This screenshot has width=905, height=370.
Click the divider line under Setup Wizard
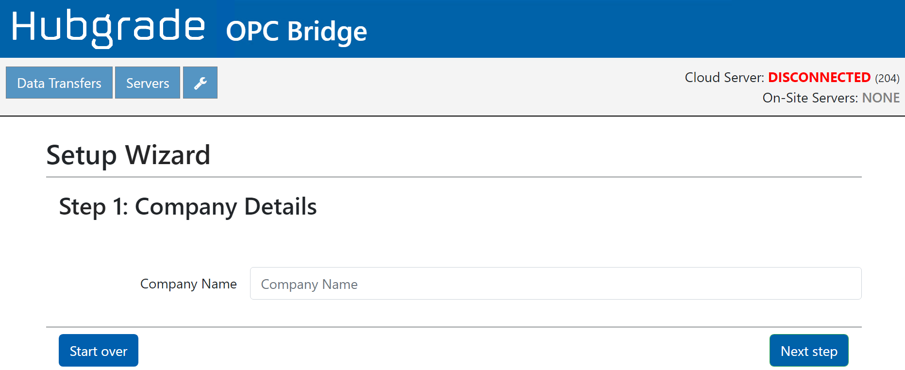click(x=453, y=177)
